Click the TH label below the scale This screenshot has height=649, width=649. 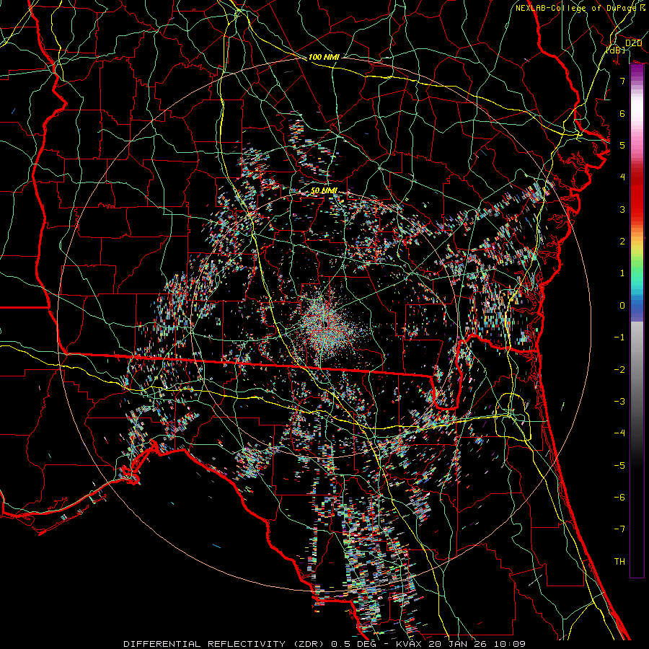pos(619,561)
